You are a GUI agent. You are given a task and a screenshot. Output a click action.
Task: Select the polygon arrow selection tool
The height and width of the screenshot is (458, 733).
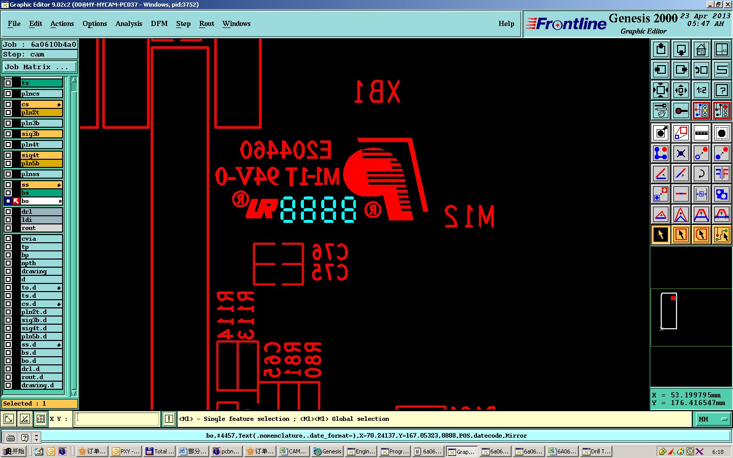pos(701,235)
